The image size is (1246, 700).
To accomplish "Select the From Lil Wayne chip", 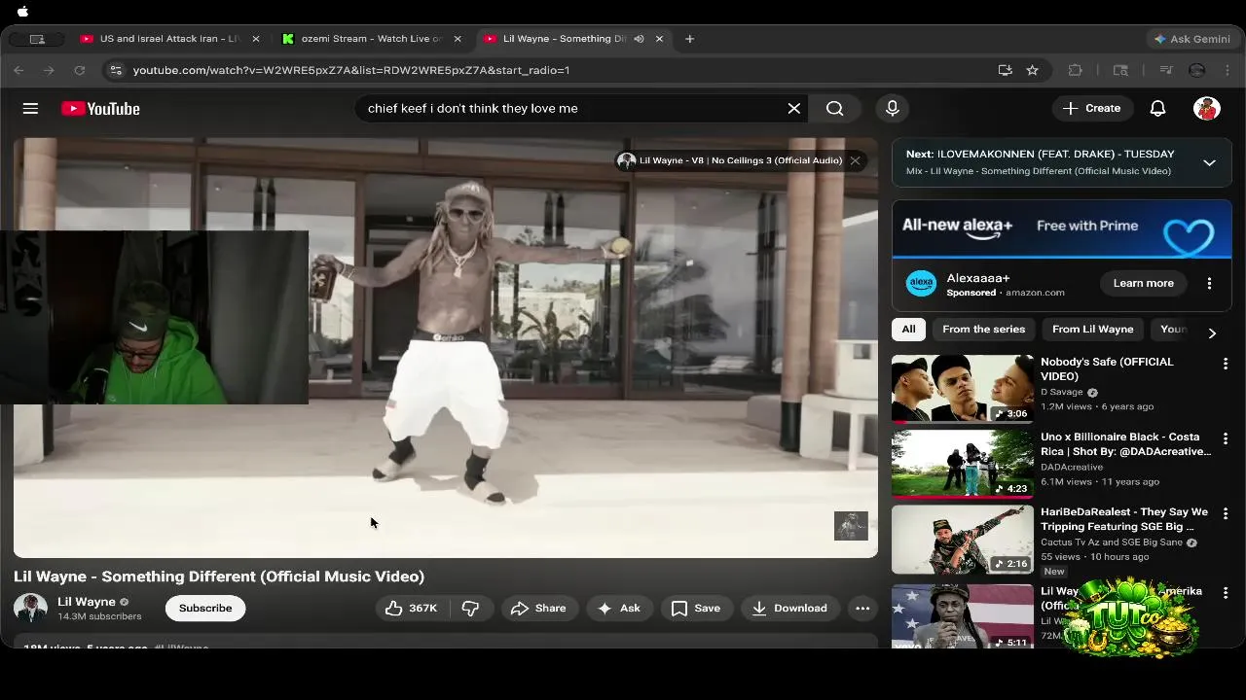I will click(x=1092, y=329).
